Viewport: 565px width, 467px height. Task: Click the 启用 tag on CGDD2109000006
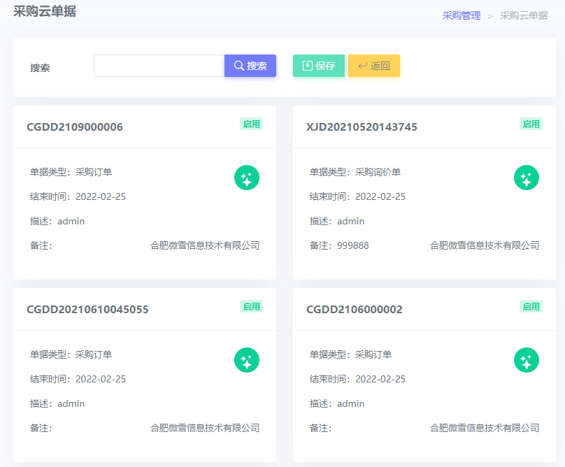(x=252, y=124)
